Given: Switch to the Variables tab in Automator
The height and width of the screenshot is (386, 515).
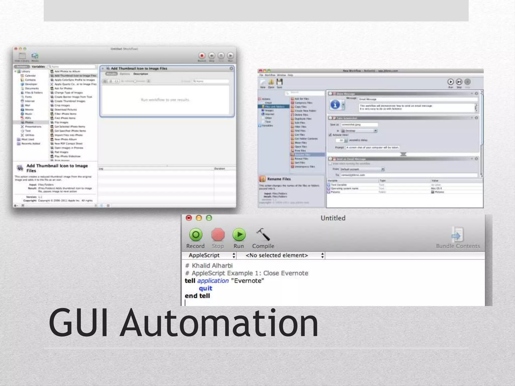Looking at the screenshot, I should click(38, 67).
